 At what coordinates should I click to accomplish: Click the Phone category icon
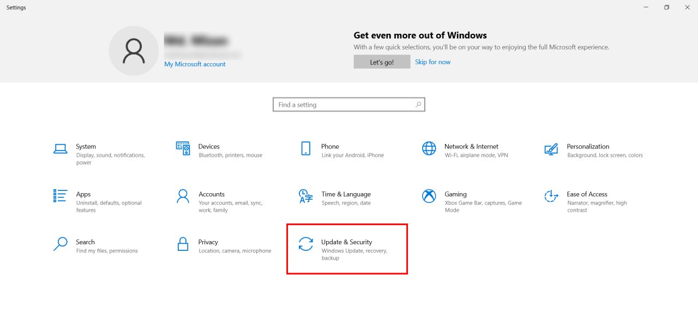click(x=305, y=149)
